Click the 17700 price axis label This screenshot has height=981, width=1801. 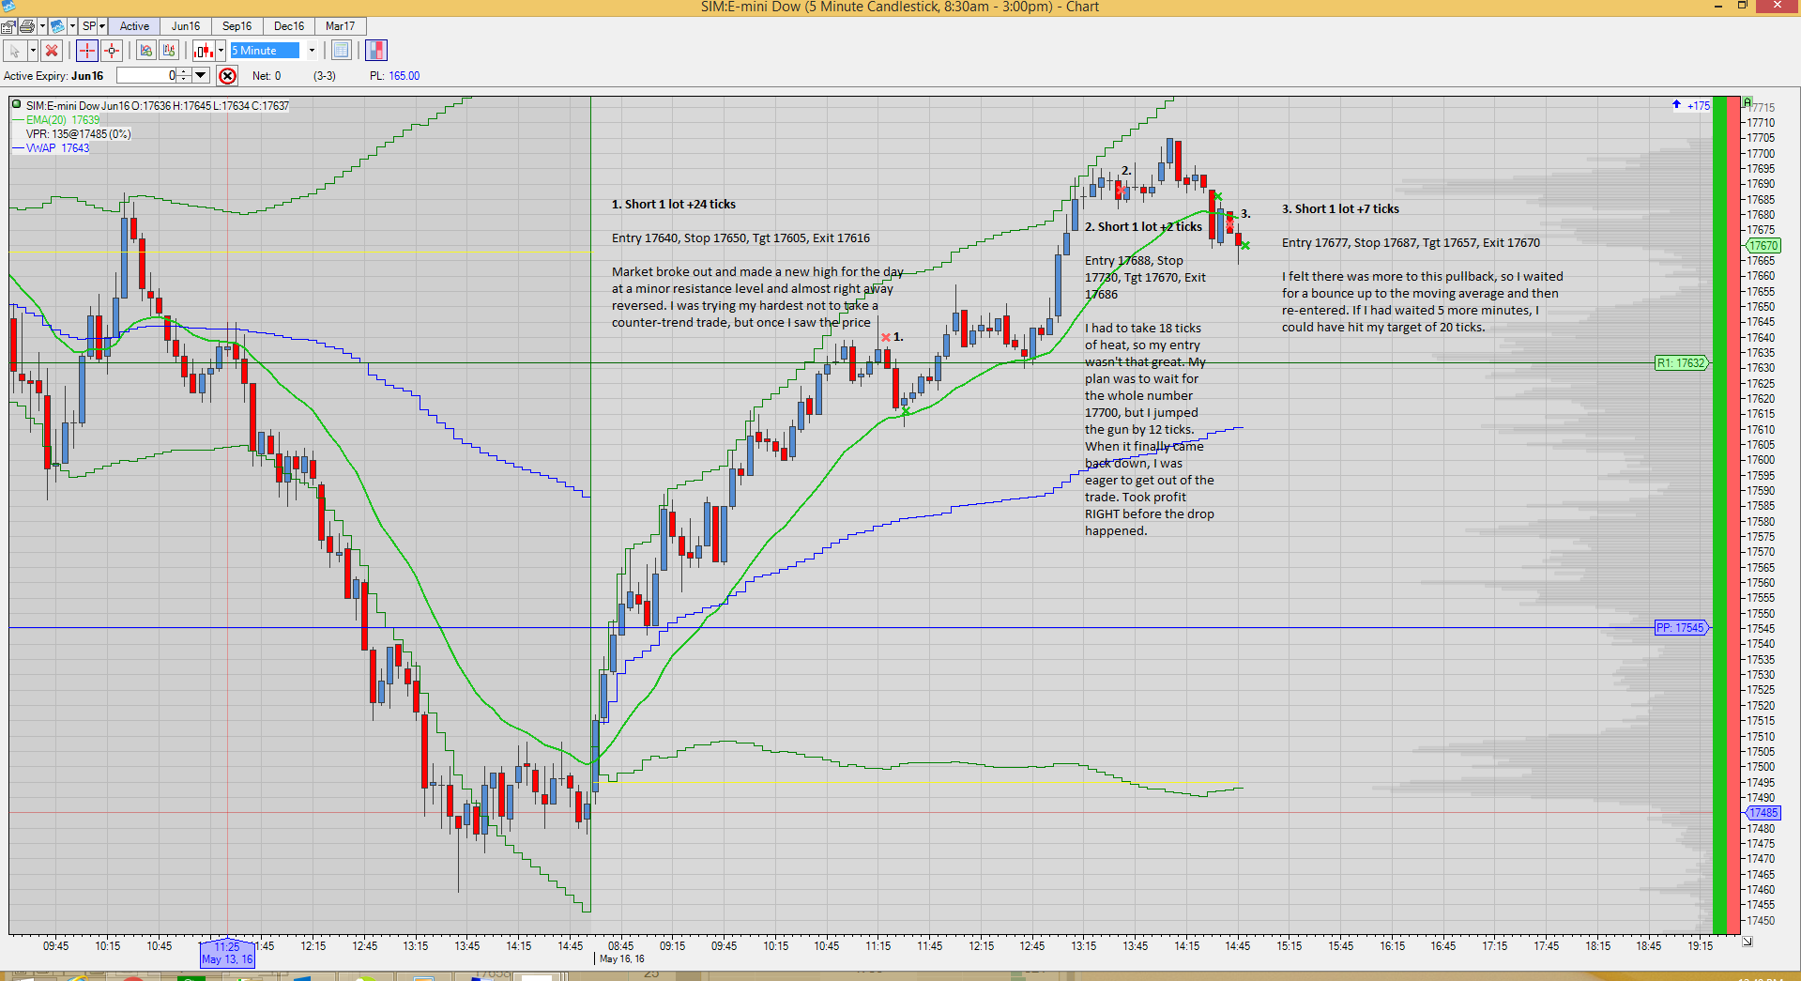[x=1761, y=154]
